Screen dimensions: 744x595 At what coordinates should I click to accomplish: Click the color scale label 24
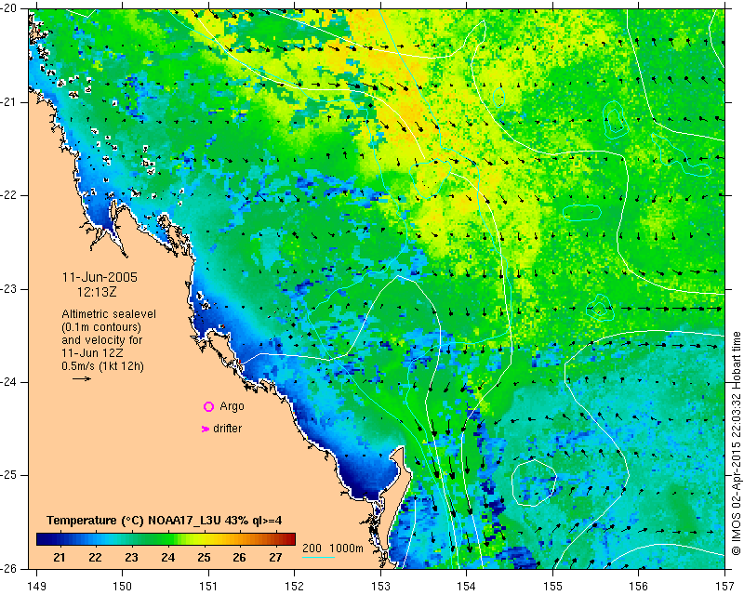pos(168,558)
